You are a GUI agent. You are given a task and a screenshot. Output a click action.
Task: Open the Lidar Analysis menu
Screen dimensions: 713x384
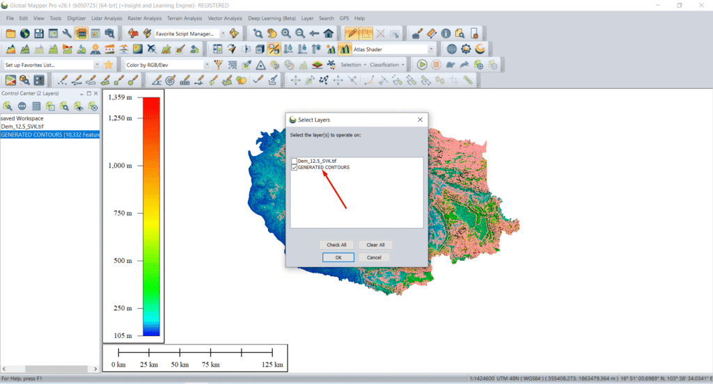click(107, 18)
